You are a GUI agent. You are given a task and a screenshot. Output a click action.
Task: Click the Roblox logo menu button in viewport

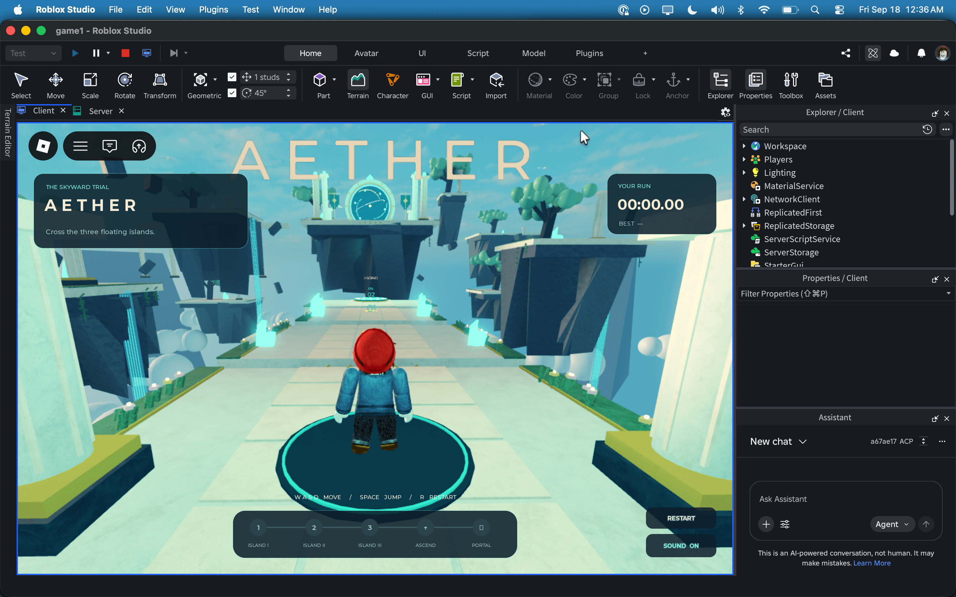43,146
